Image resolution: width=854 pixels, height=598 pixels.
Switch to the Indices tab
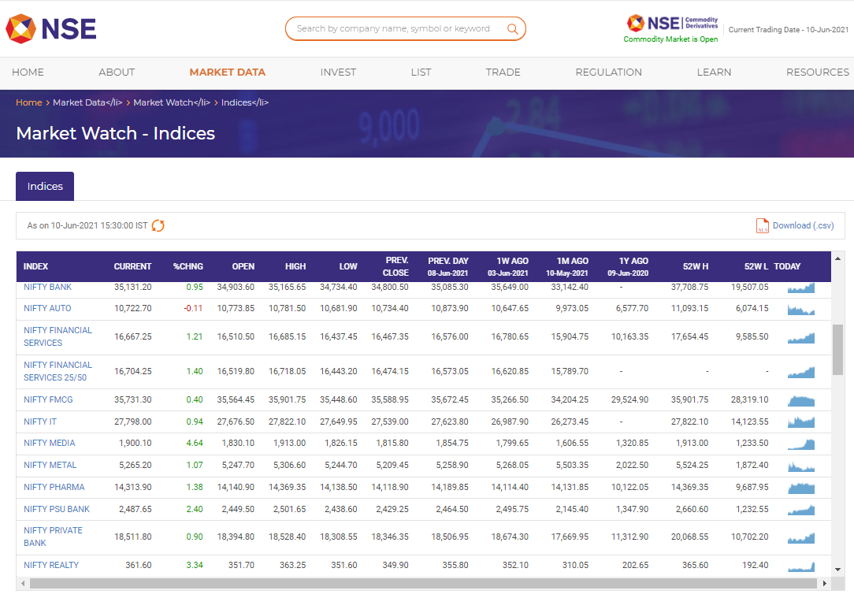click(44, 186)
